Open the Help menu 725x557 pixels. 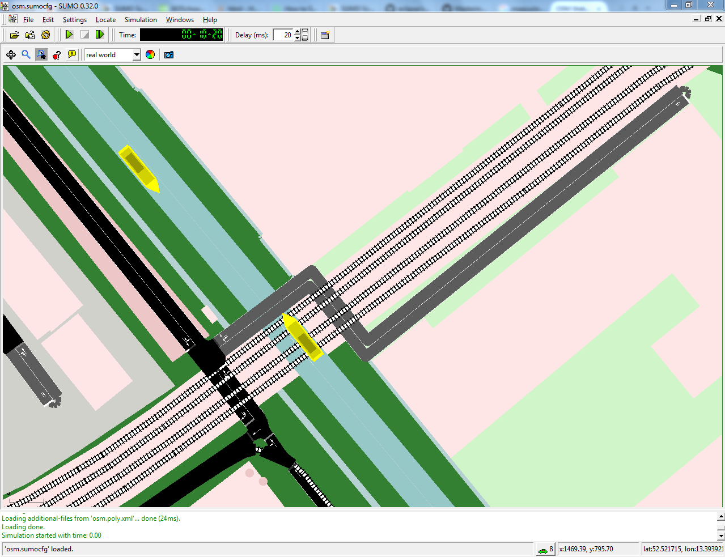[210, 20]
